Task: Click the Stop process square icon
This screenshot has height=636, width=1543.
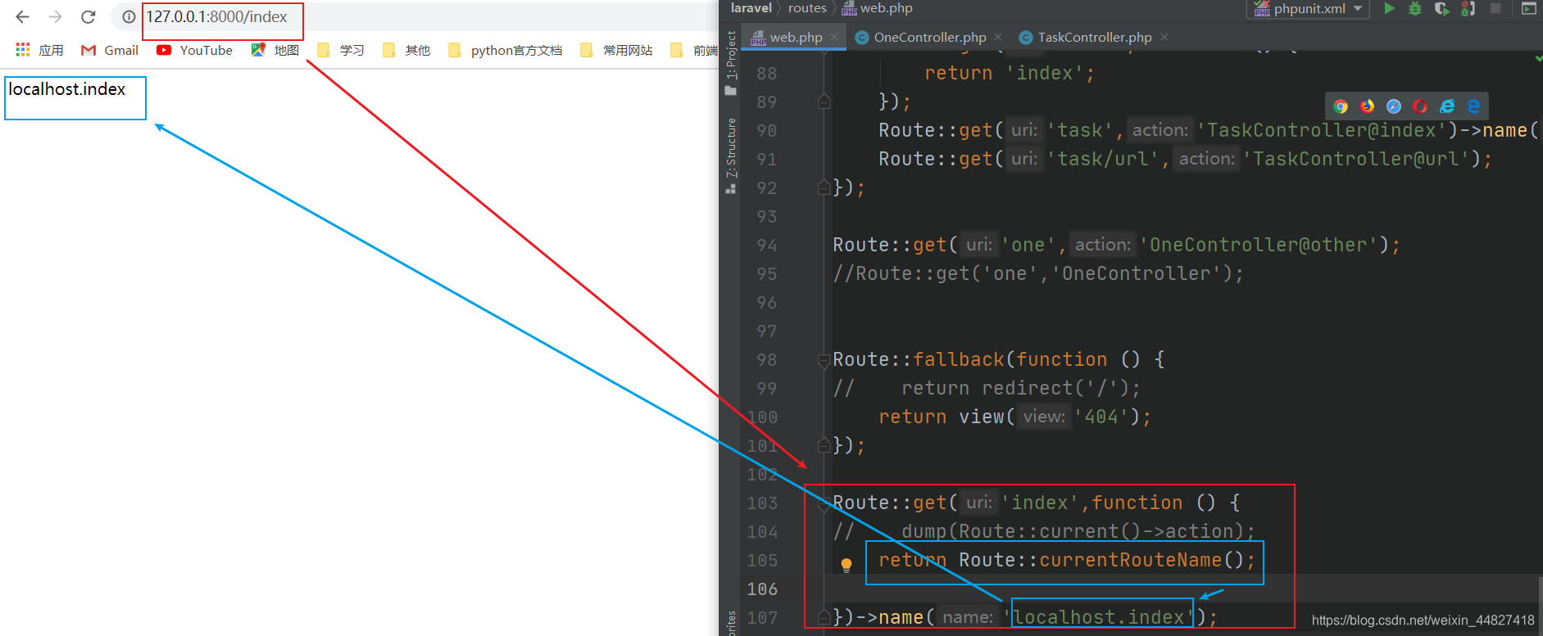Action: pyautogui.click(x=1495, y=8)
